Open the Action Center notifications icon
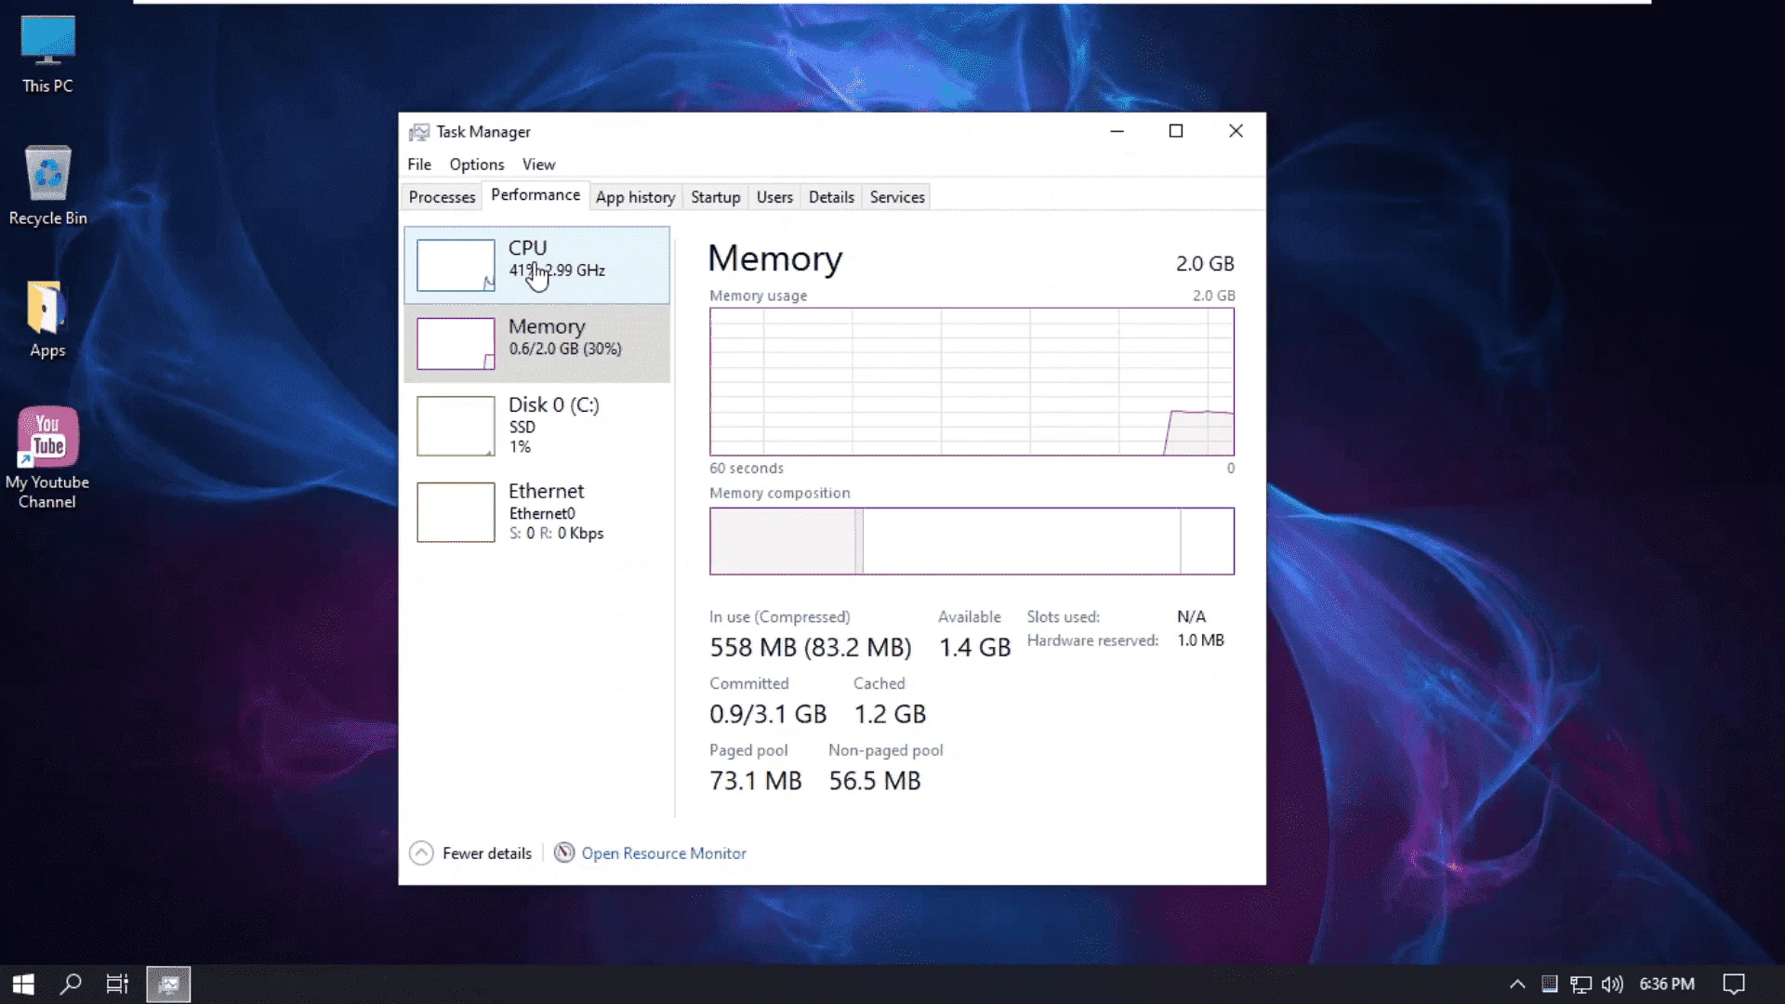The width and height of the screenshot is (1785, 1004). [1734, 984]
